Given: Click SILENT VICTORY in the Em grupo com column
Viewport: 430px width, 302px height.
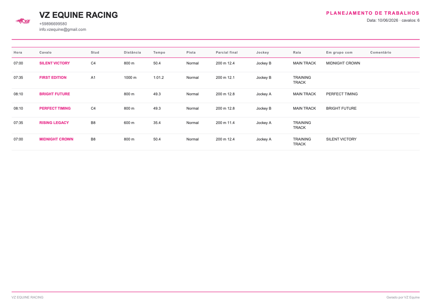Looking at the screenshot, I should pyautogui.click(x=341, y=139).
